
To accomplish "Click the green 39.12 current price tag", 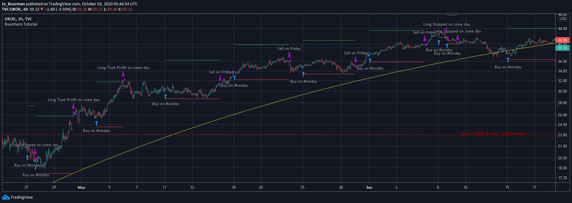I will pyautogui.click(x=563, y=48).
